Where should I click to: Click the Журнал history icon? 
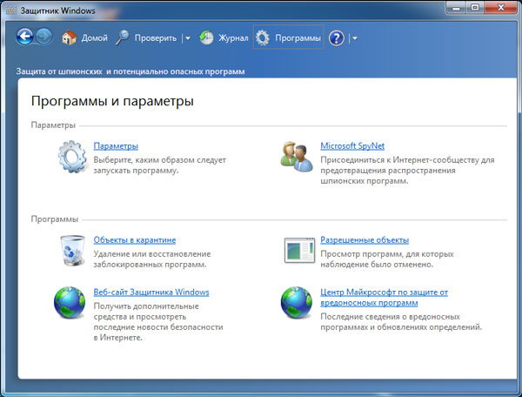[206, 37]
